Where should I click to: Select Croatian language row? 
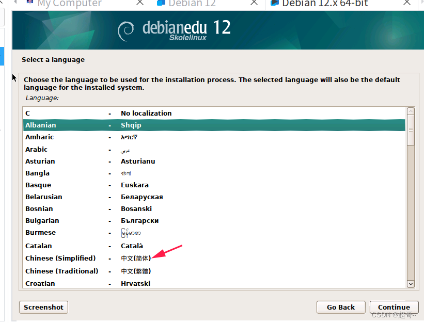(x=214, y=283)
